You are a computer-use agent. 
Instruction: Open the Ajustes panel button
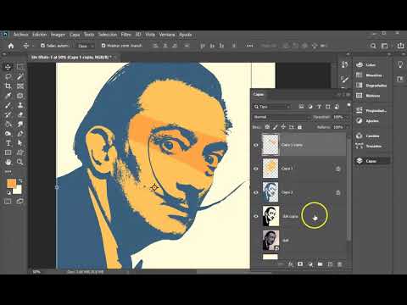click(372, 121)
